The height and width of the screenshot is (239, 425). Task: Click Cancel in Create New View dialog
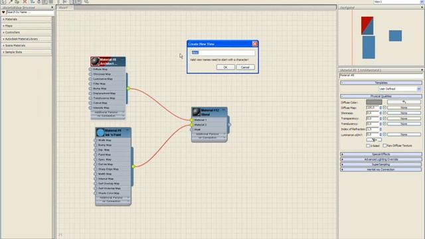[x=245, y=67]
